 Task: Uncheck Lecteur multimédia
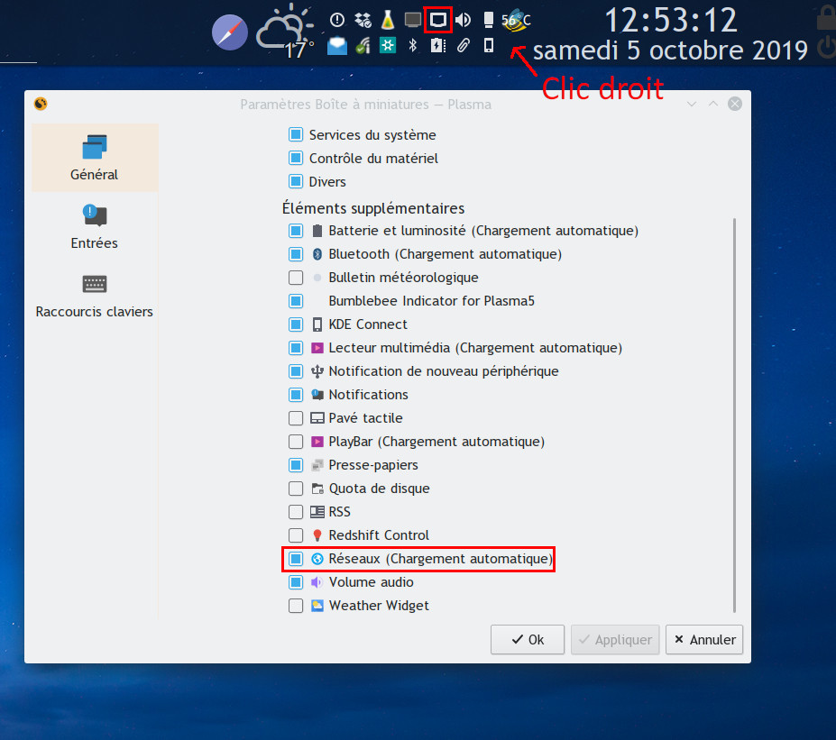tap(296, 347)
